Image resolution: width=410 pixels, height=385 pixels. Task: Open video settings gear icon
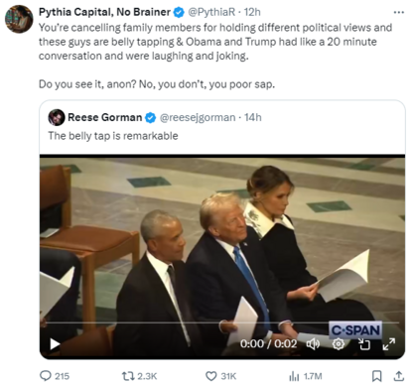point(339,344)
